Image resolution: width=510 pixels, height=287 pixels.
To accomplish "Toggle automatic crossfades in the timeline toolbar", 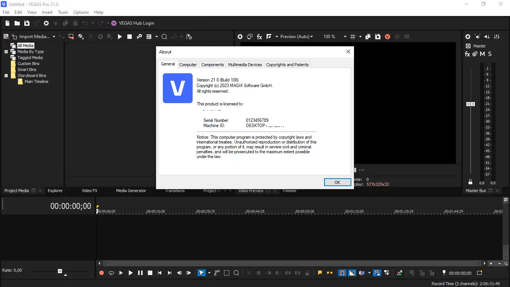I will pyautogui.click(x=352, y=273).
